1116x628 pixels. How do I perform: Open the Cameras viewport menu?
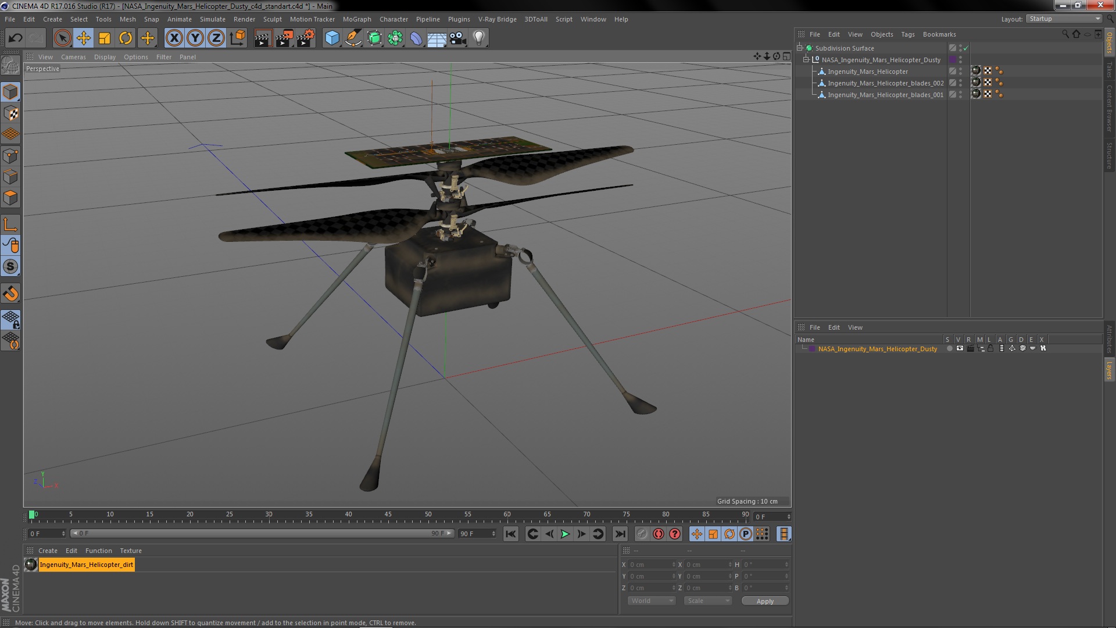click(73, 57)
